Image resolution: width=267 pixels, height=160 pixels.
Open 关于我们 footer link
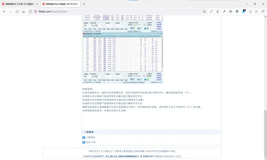(105, 151)
